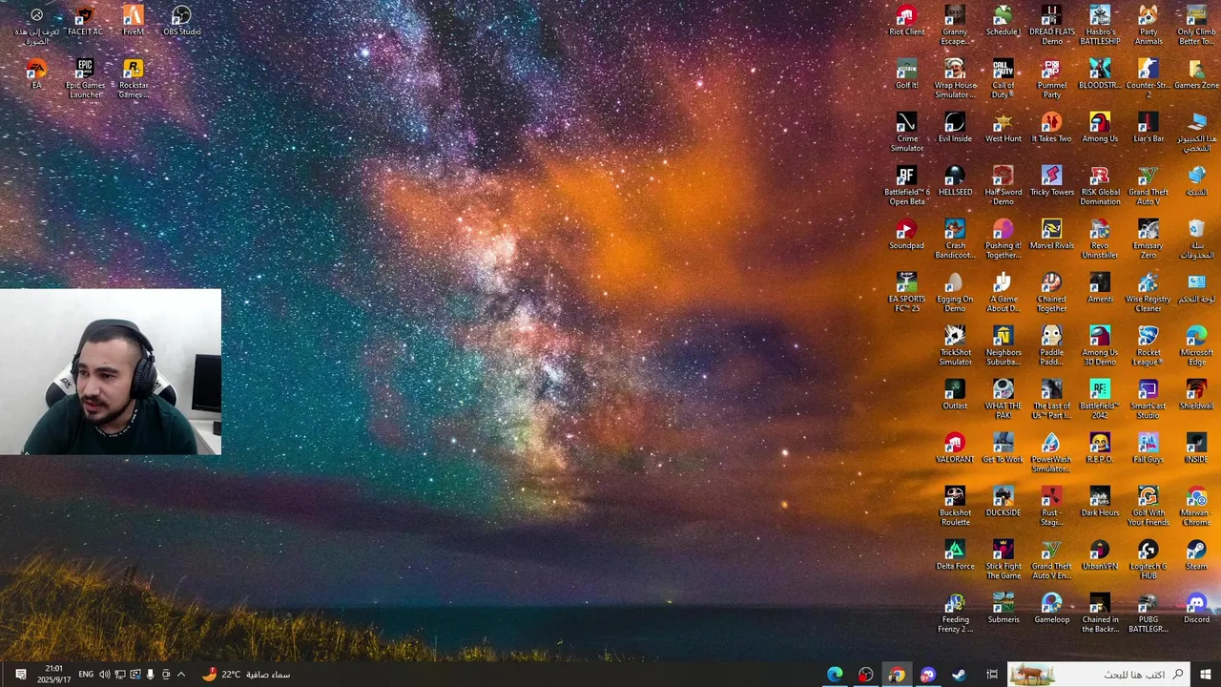Launch Grand Theft Auto V shortcut

[1149, 185]
